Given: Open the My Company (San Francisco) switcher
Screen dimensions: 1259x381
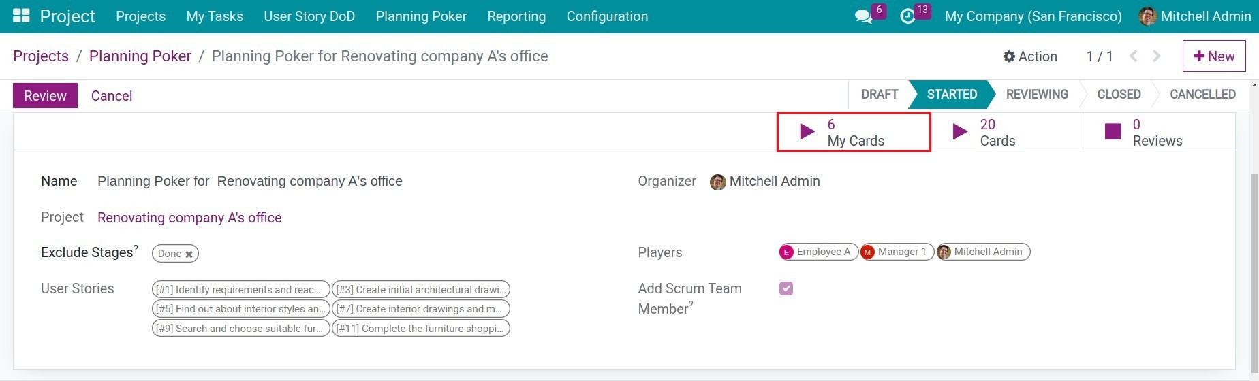Looking at the screenshot, I should [x=1033, y=16].
